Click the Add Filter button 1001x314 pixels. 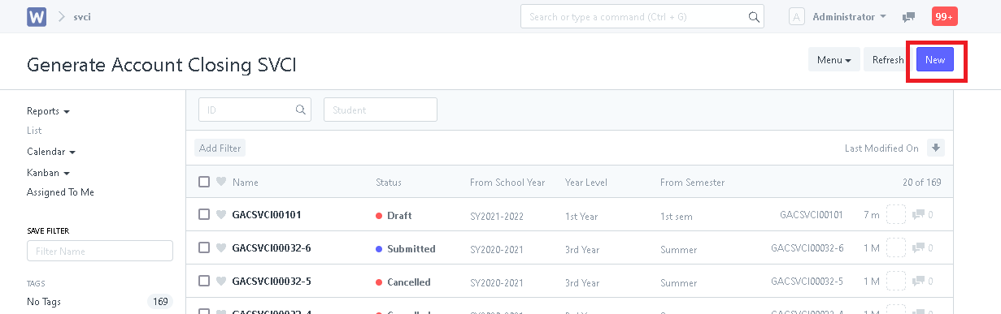[x=220, y=148]
